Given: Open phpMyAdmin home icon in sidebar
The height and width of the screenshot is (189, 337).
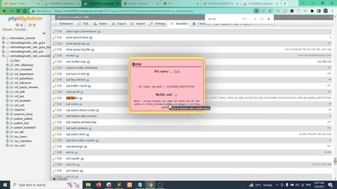Looking at the screenshot, I should click(x=17, y=25).
